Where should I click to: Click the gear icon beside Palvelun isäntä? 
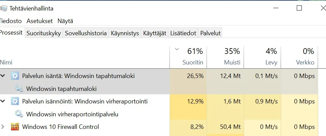[15, 76]
